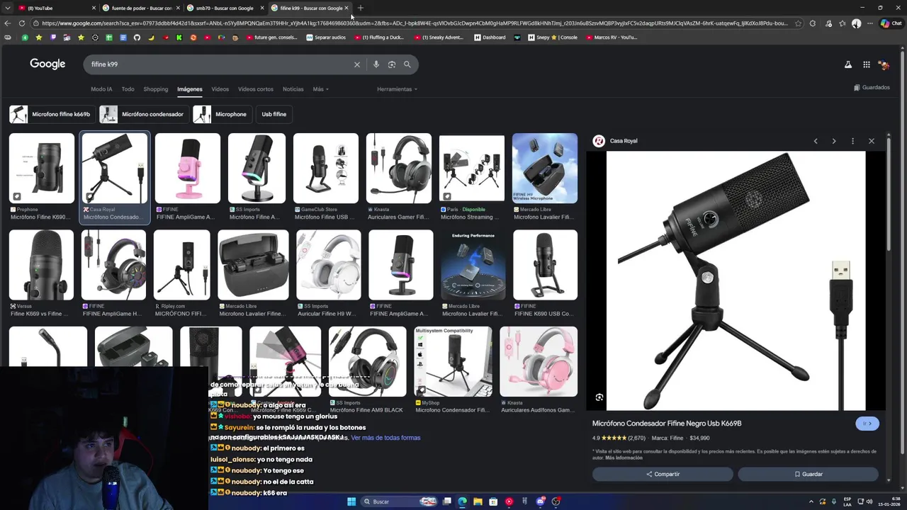
Task: Select the 'Usb fifine' suggestion chip
Action: (x=274, y=114)
